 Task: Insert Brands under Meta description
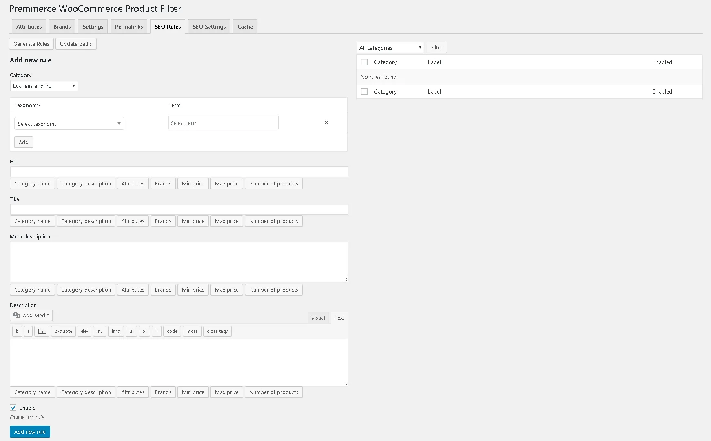pyautogui.click(x=163, y=290)
